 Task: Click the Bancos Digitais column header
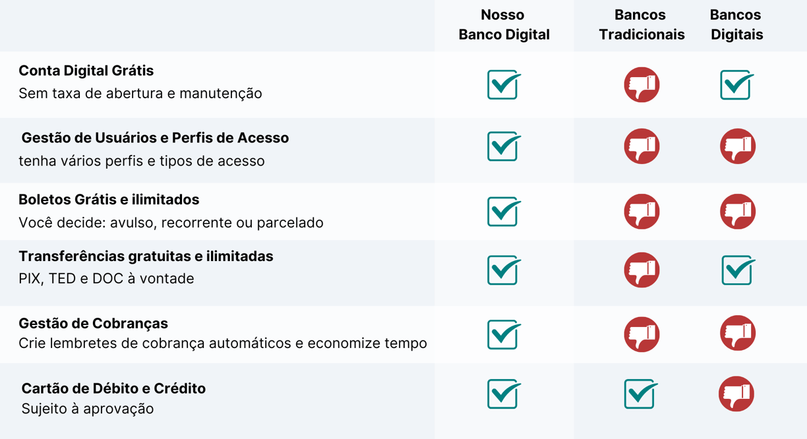pos(736,25)
